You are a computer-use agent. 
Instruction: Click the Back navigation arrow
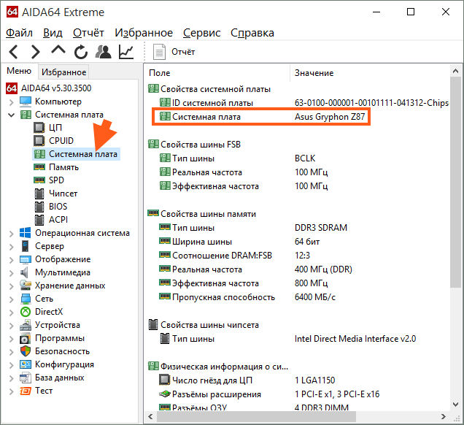[x=14, y=52]
